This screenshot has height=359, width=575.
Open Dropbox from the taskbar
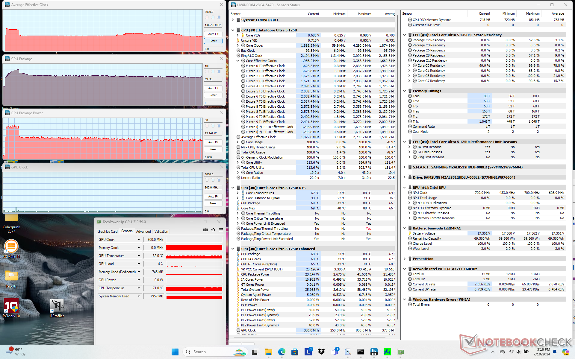[321, 352]
